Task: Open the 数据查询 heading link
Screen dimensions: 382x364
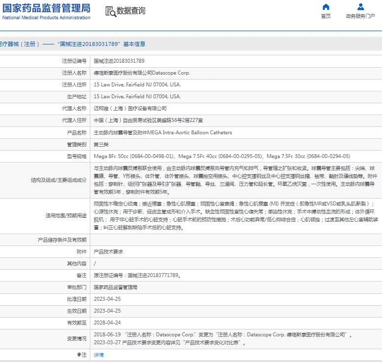Action: pos(131,11)
